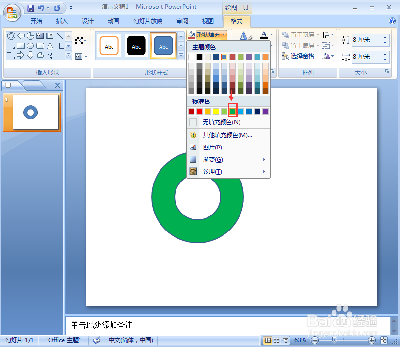
Task: Open the 开始 (Home) tab
Action: coord(36,21)
